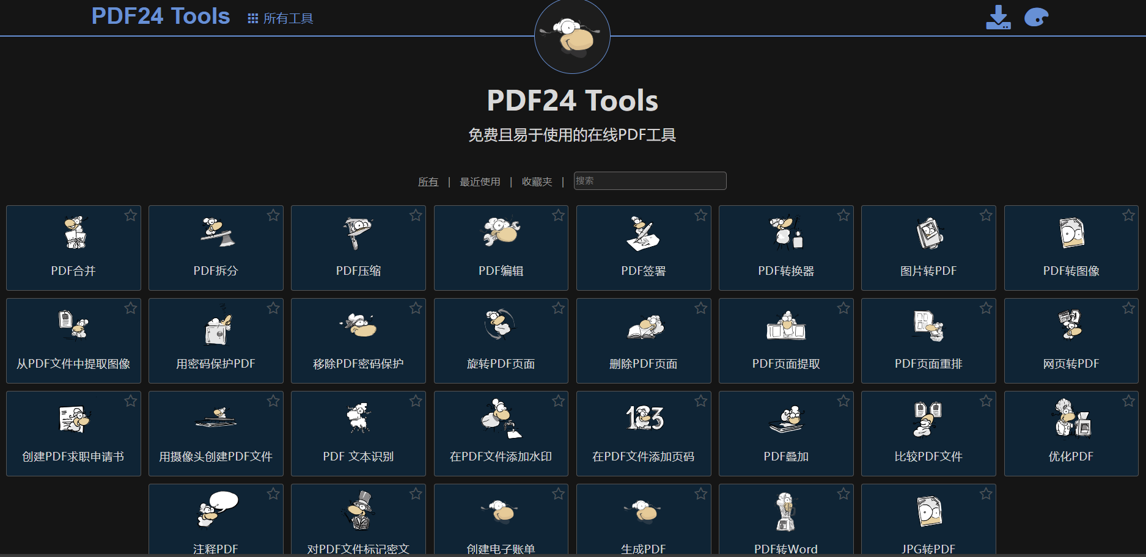Screen dimensions: 1146x557
Task: Open the 所有工具 menu
Action: click(280, 18)
